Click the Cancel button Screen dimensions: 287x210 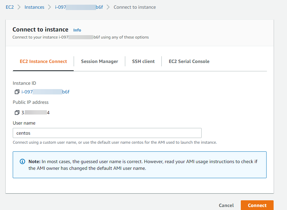coord(226,205)
